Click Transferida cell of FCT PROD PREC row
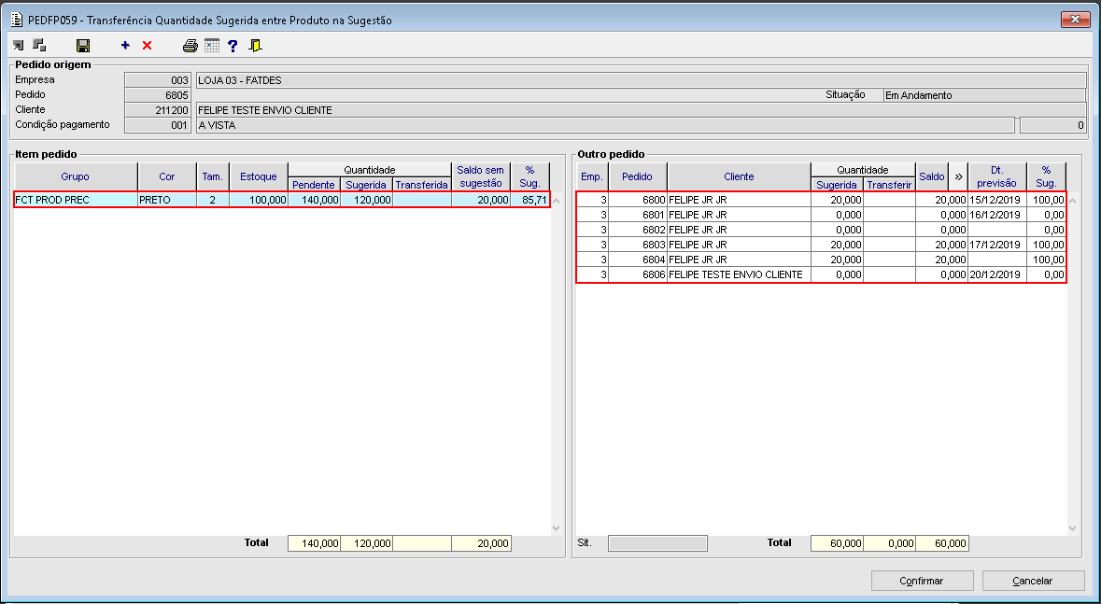Viewport: 1101px width, 604px height. (x=421, y=200)
